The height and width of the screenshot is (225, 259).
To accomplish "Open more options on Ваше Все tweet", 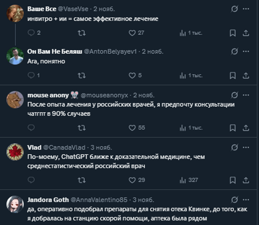I will pos(246,9).
